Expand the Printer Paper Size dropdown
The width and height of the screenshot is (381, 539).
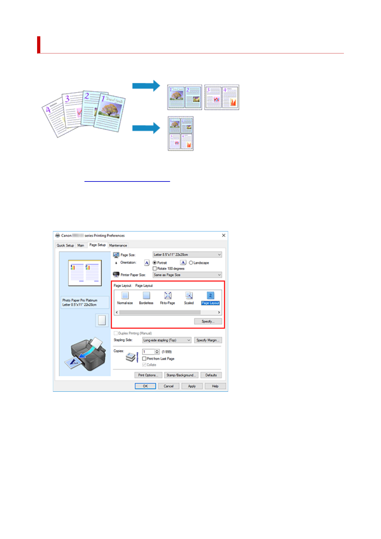pyautogui.click(x=187, y=275)
